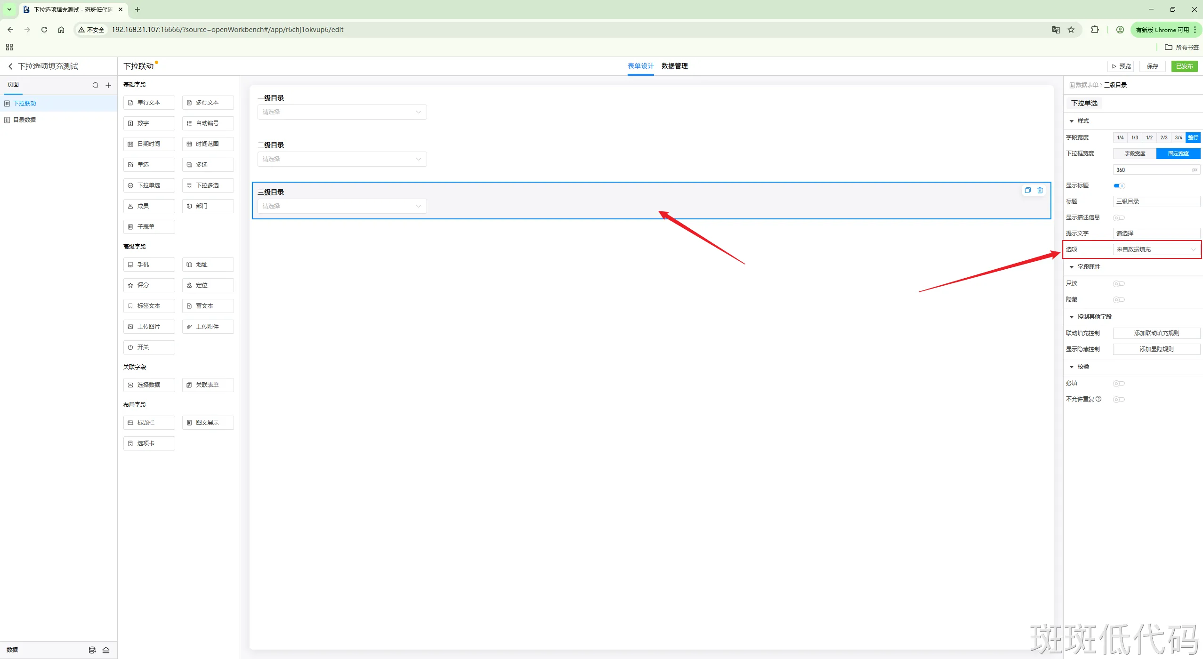Bookmark page with star icon

[1071, 30]
